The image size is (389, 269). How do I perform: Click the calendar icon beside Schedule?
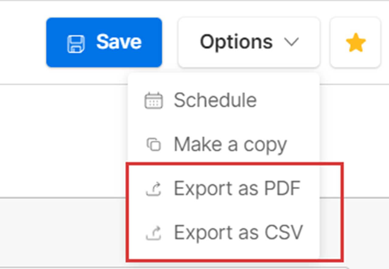coord(153,101)
